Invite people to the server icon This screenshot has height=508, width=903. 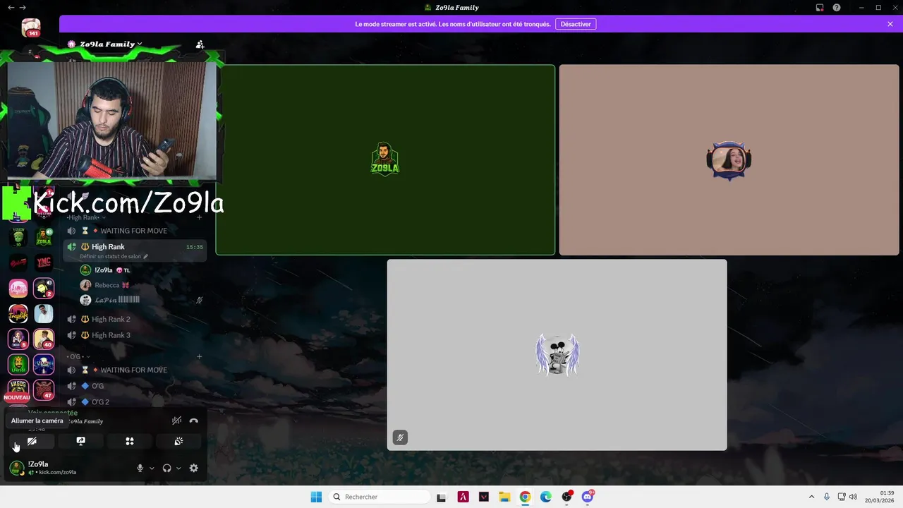point(200,44)
